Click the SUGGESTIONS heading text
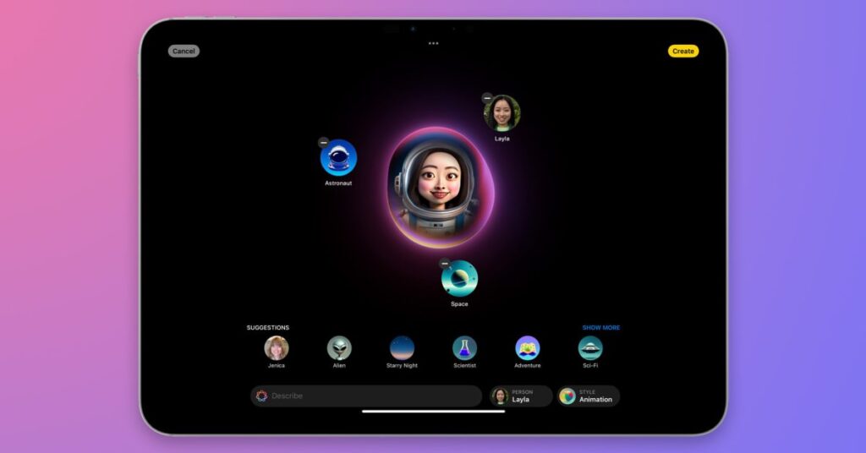The image size is (866, 453). [x=268, y=328]
